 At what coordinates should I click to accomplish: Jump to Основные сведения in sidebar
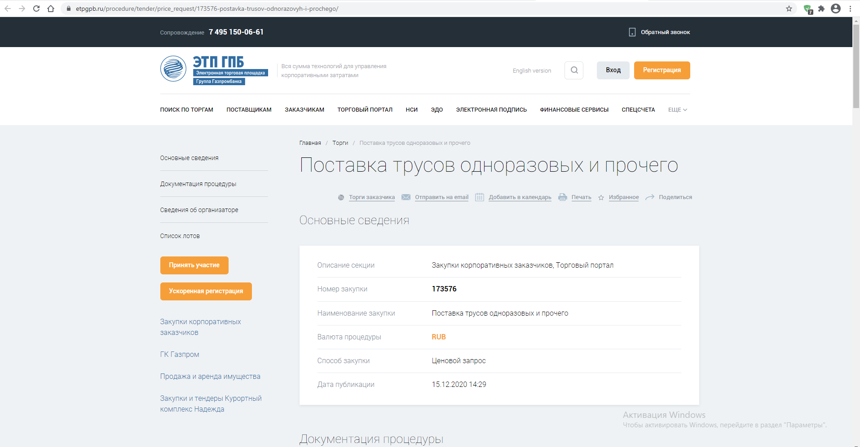point(190,158)
